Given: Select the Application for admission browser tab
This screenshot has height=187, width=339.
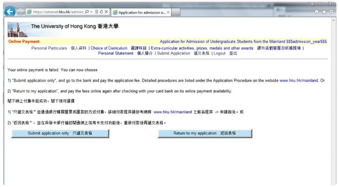Looking at the screenshot, I should [x=141, y=13].
